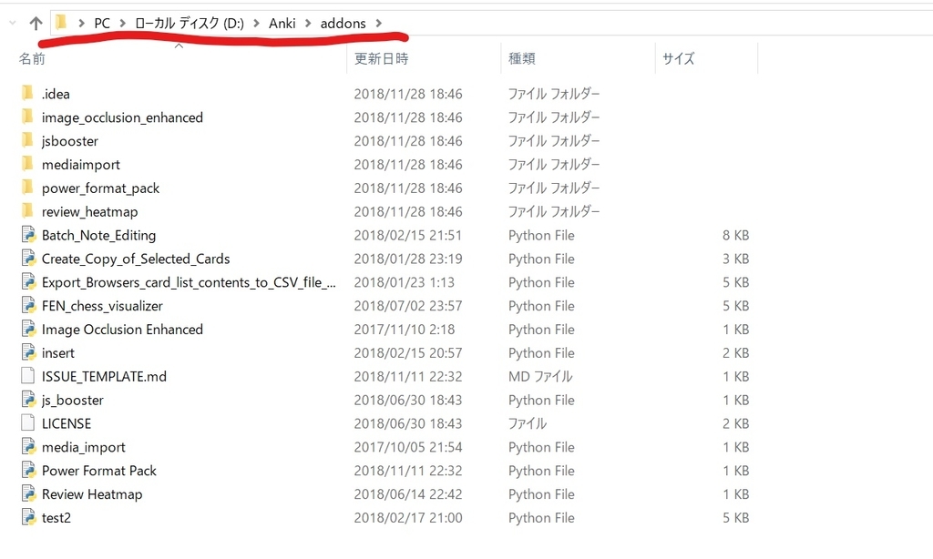Click 8 KB size of Batch_Note_Editing
The image size is (933, 559).
735,236
